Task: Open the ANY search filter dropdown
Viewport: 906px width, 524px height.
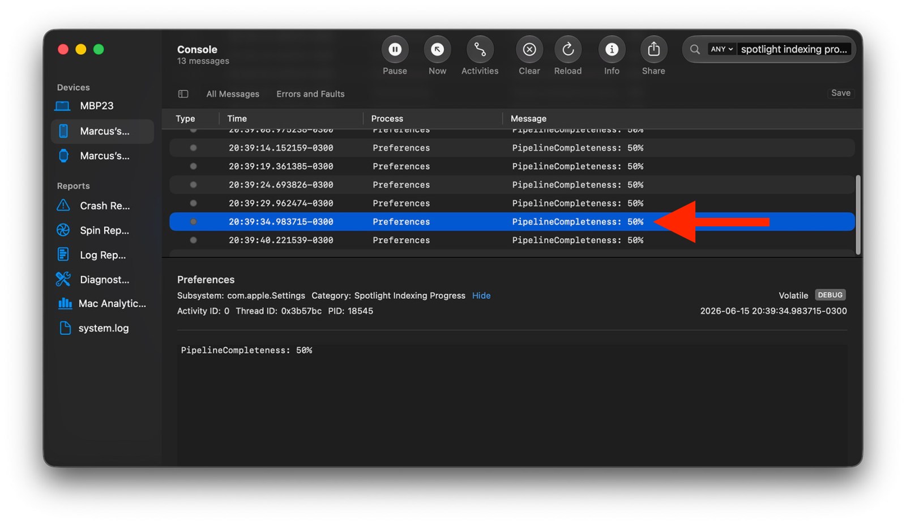Action: pos(722,49)
